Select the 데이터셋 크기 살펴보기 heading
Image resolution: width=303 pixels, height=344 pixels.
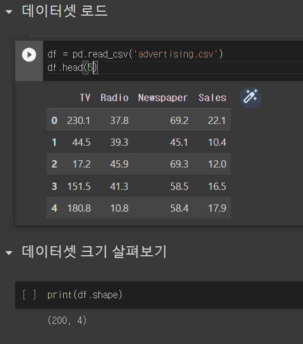pyautogui.click(x=94, y=252)
